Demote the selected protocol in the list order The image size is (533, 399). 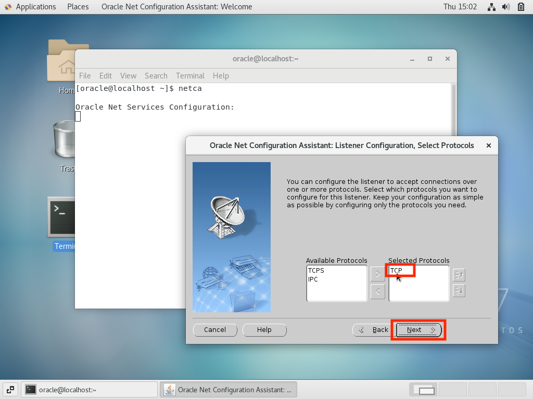point(459,290)
